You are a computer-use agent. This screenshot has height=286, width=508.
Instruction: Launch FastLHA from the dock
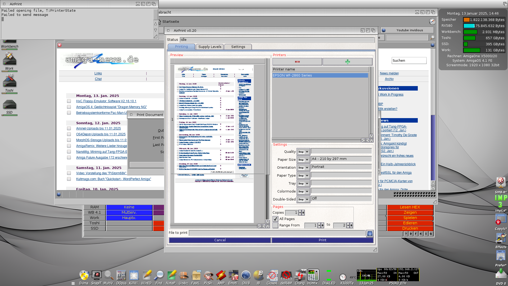196,275
